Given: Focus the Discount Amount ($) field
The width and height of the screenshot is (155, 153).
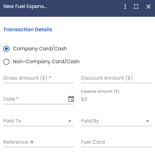Looking at the screenshot, I should coord(116,78).
